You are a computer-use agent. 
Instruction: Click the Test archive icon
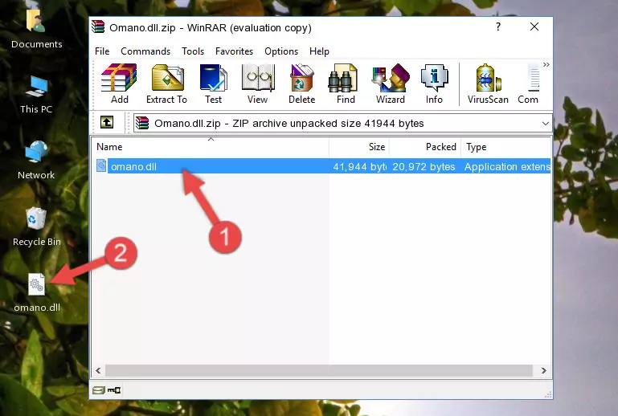tap(213, 84)
